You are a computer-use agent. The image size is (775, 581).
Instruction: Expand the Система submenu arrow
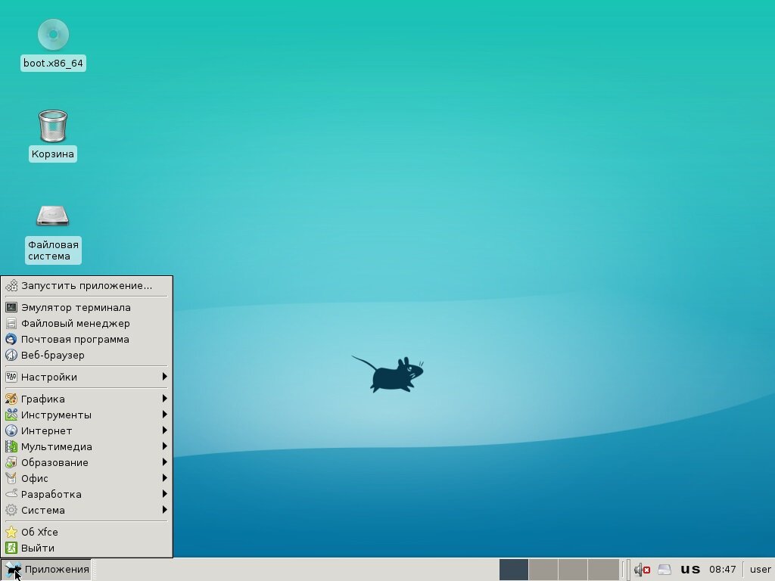[164, 509]
